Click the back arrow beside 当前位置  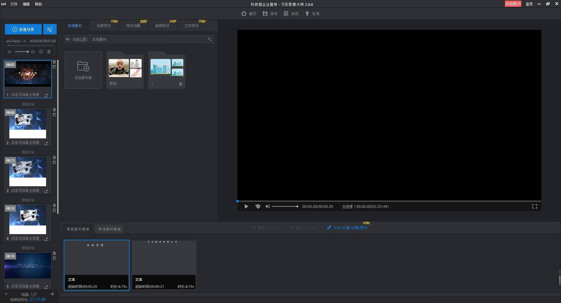click(x=68, y=39)
